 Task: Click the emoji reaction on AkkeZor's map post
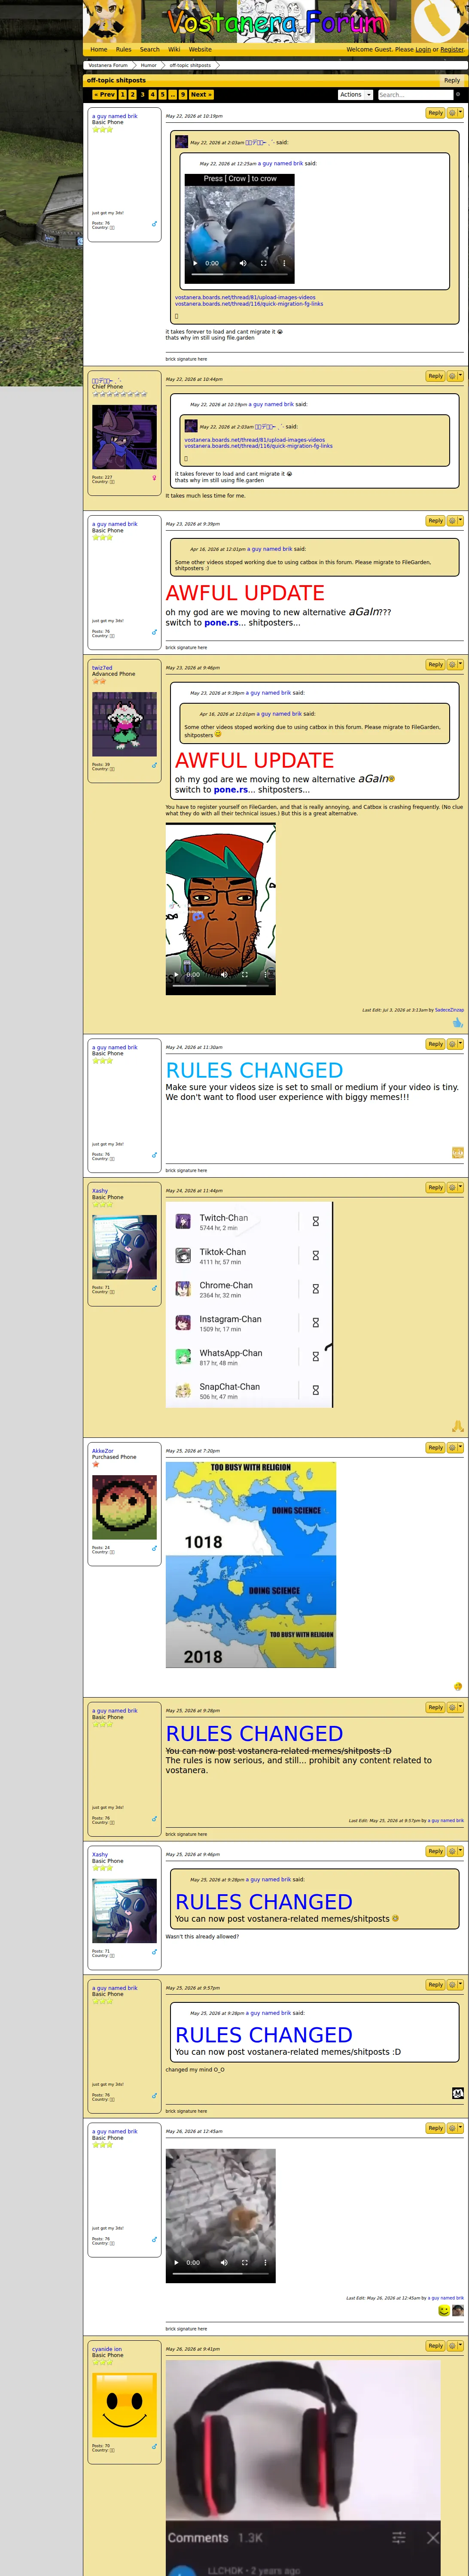tap(458, 1687)
